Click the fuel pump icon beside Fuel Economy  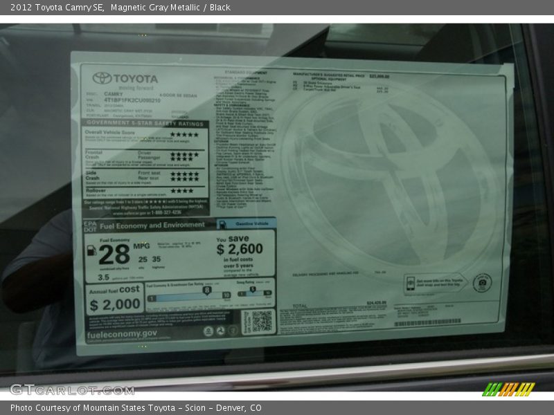point(91,250)
